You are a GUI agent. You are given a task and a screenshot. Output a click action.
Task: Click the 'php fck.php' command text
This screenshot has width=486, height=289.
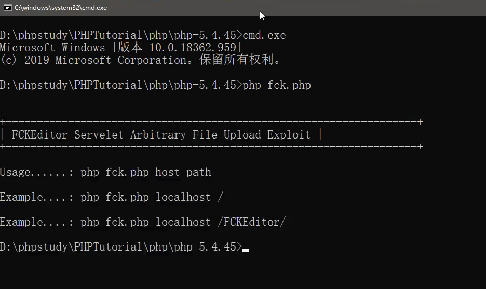click(276, 85)
